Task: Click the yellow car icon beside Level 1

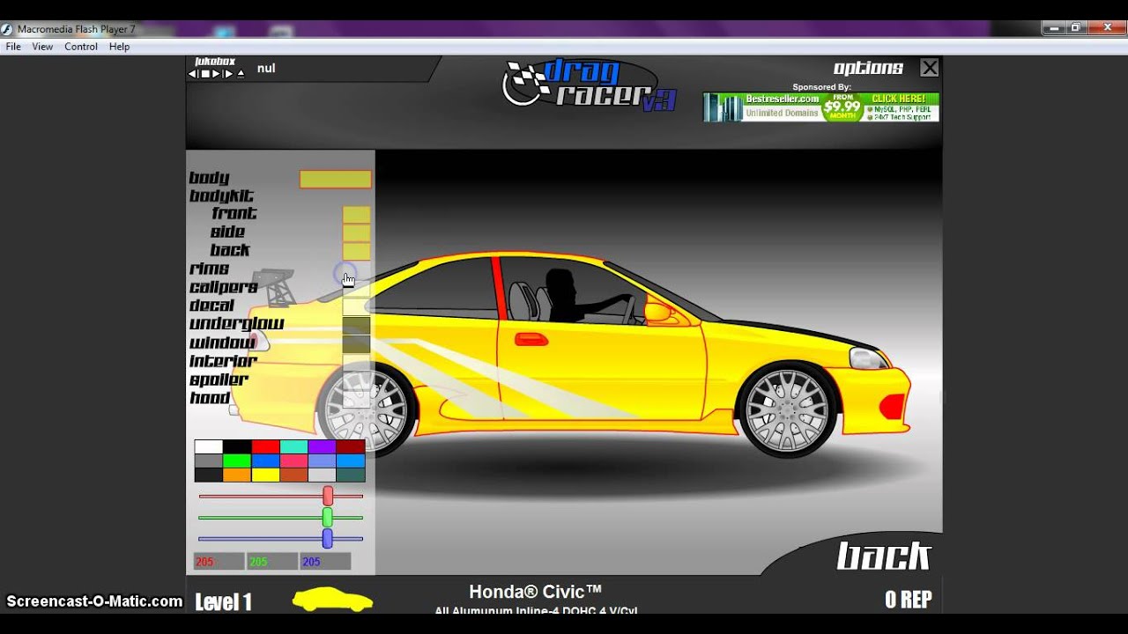Action: click(x=332, y=601)
